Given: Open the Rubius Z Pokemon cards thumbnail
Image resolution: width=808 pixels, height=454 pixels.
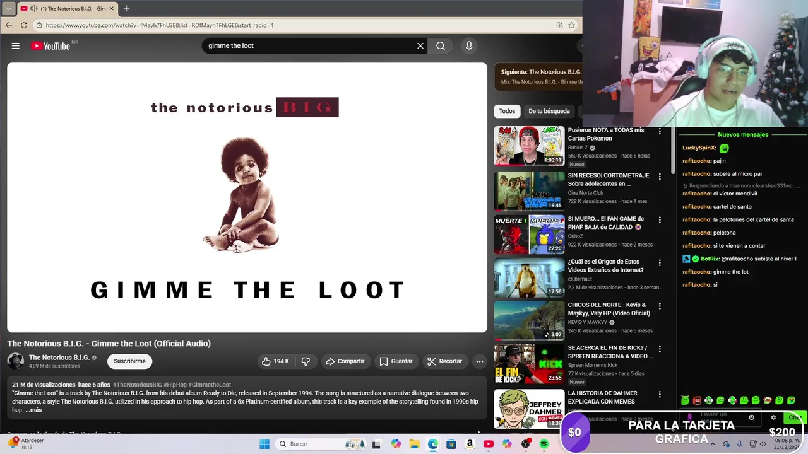Looking at the screenshot, I should 529,146.
